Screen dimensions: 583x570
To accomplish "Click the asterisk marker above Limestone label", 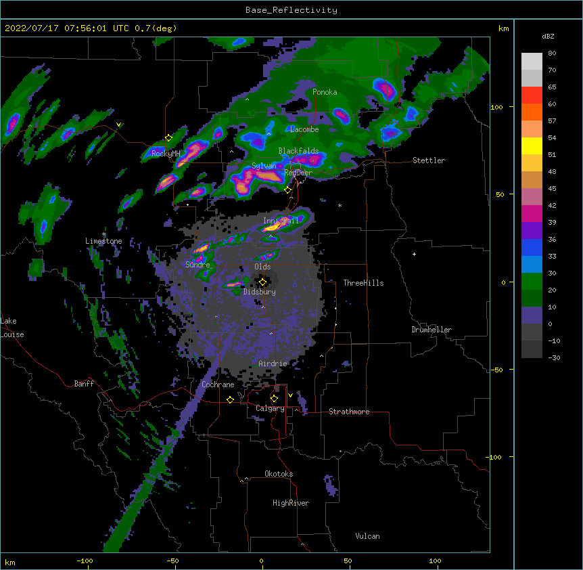I will (104, 234).
